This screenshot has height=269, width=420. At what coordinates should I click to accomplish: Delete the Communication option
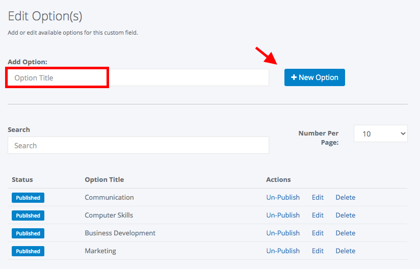(346, 197)
